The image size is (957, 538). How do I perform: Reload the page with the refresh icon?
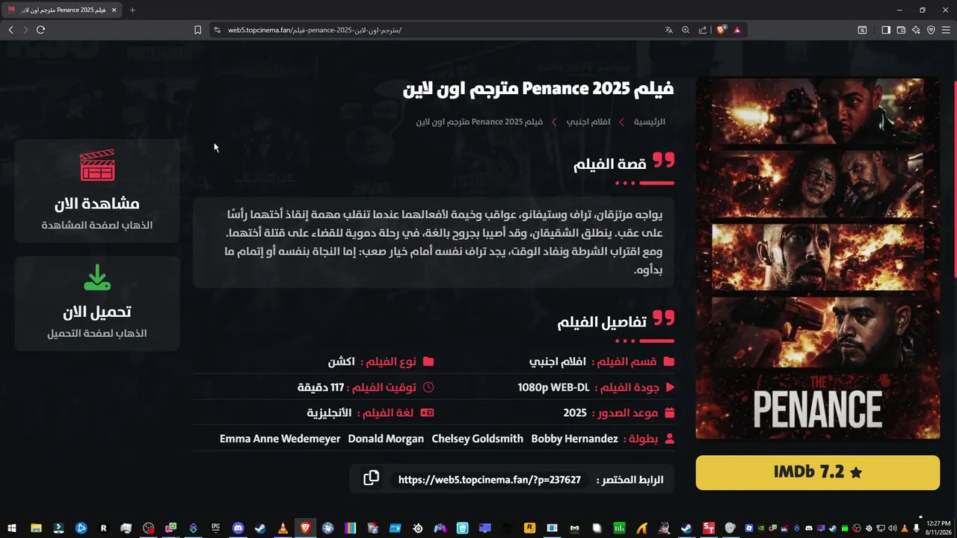40,30
